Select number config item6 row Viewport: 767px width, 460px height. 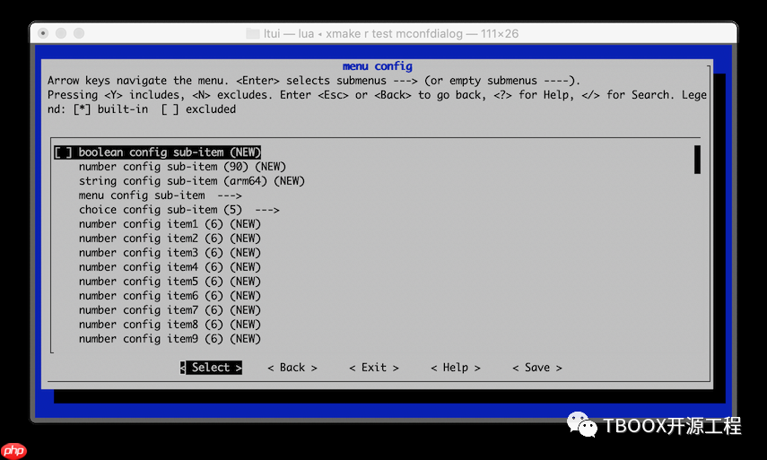(170, 296)
